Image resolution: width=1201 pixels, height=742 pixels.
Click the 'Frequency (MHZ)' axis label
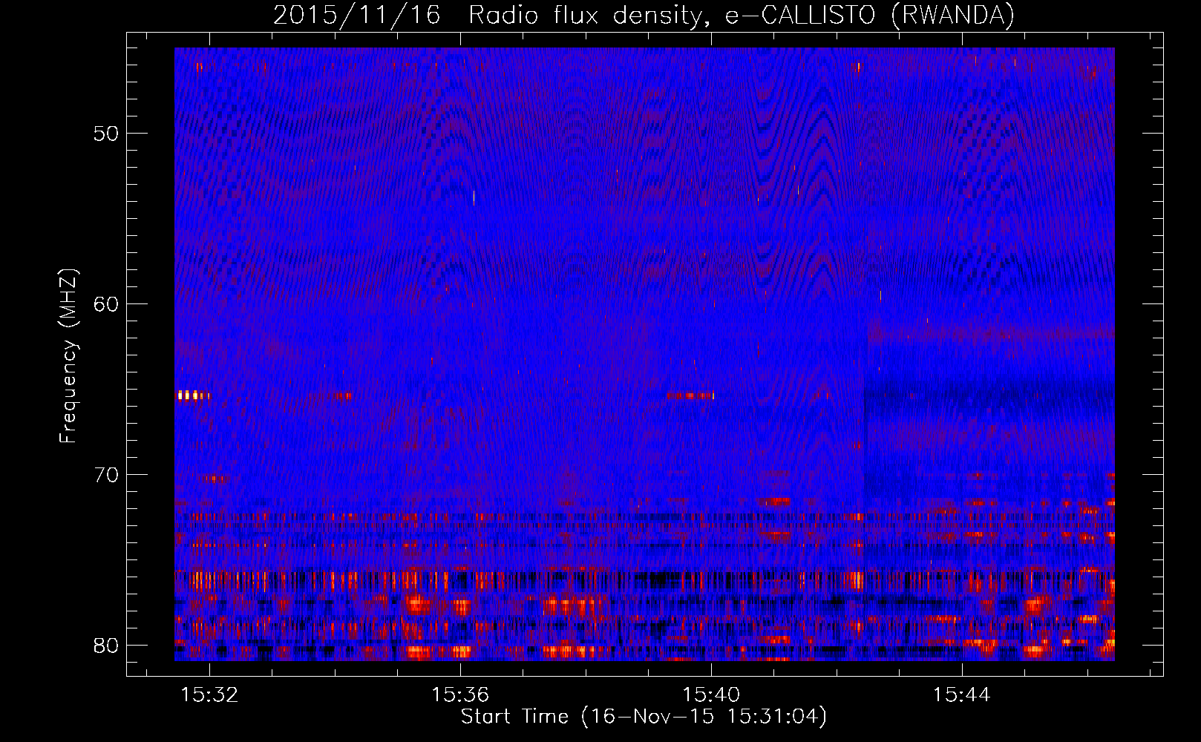pos(68,356)
